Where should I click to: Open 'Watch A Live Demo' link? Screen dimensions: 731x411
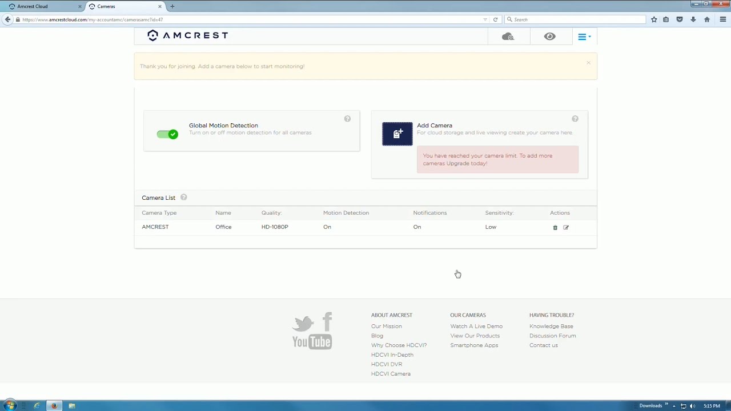click(476, 327)
